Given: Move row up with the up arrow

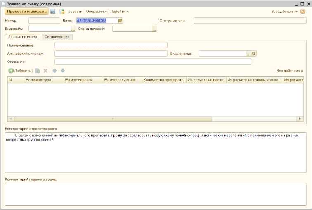Looking at the screenshot, I should point(55,71).
